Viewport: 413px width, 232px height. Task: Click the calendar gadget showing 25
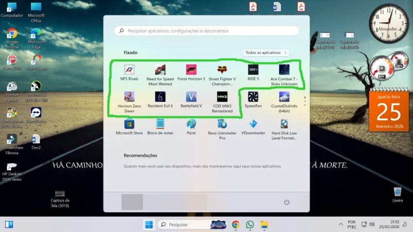389,110
